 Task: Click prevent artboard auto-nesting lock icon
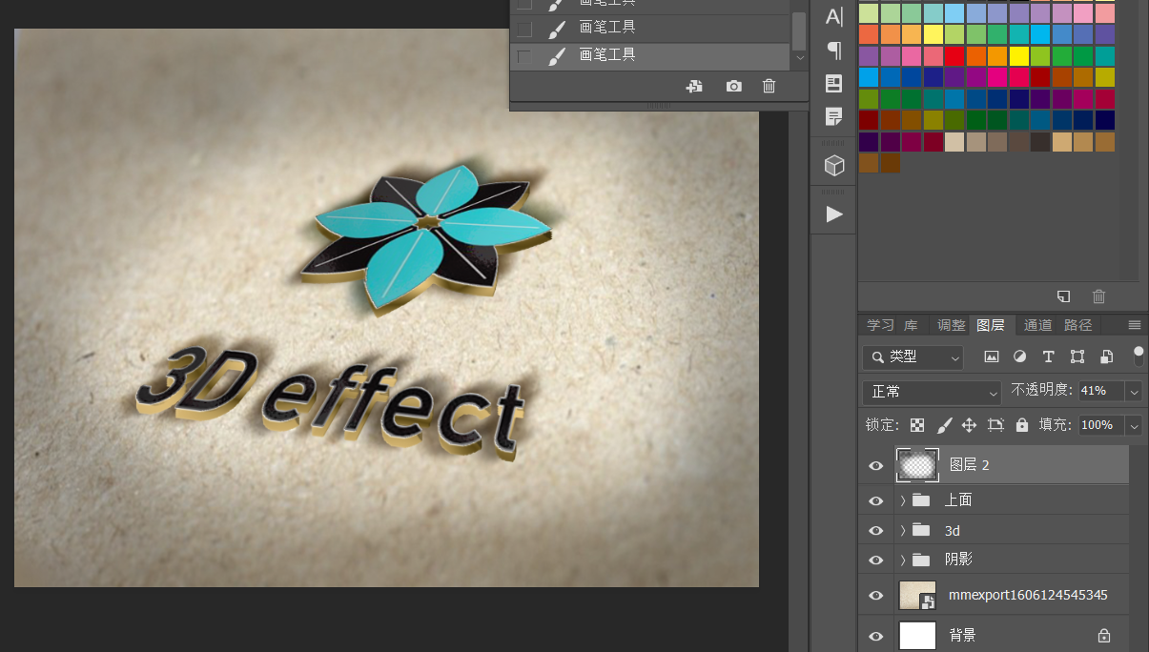996,425
